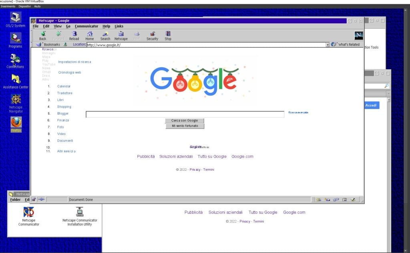Select Netscape Communicator icon in folder window
The width and height of the screenshot is (410, 253).
(x=28, y=212)
